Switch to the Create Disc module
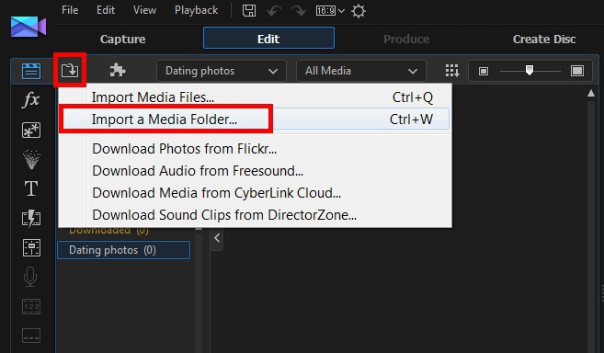Screen dimensions: 604x353 (x=544, y=39)
